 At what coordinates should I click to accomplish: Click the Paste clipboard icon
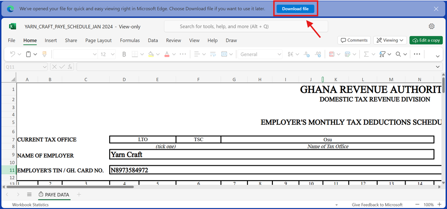click(28, 54)
